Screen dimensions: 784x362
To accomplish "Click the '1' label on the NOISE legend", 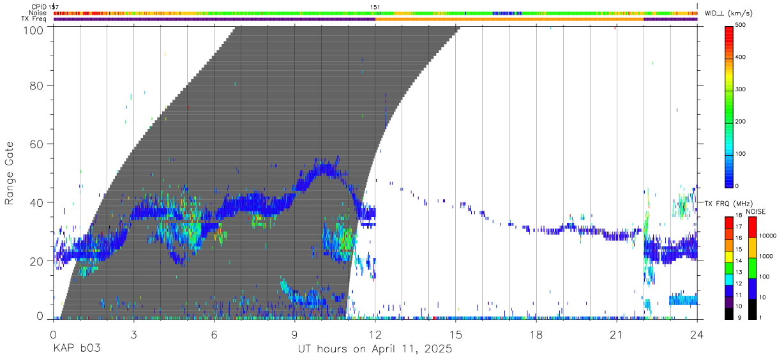I will (762, 317).
